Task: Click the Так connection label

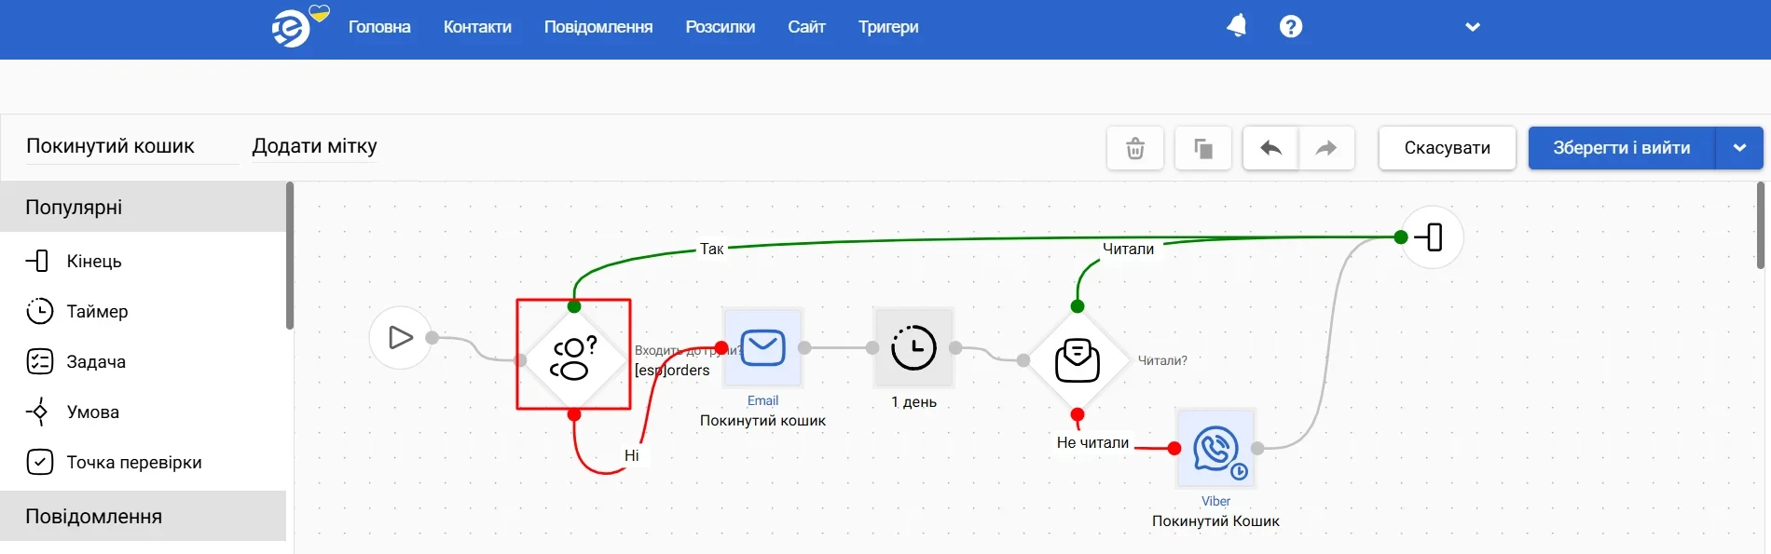Action: 711,249
